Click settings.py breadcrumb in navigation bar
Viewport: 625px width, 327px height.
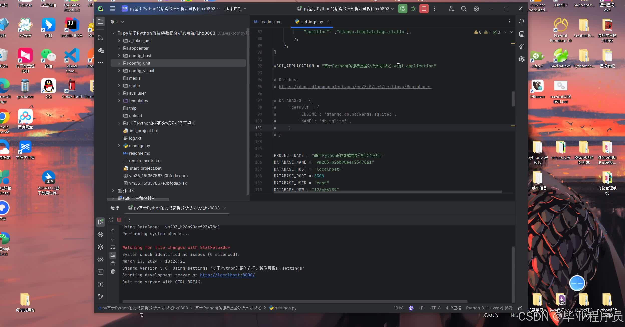click(x=283, y=308)
